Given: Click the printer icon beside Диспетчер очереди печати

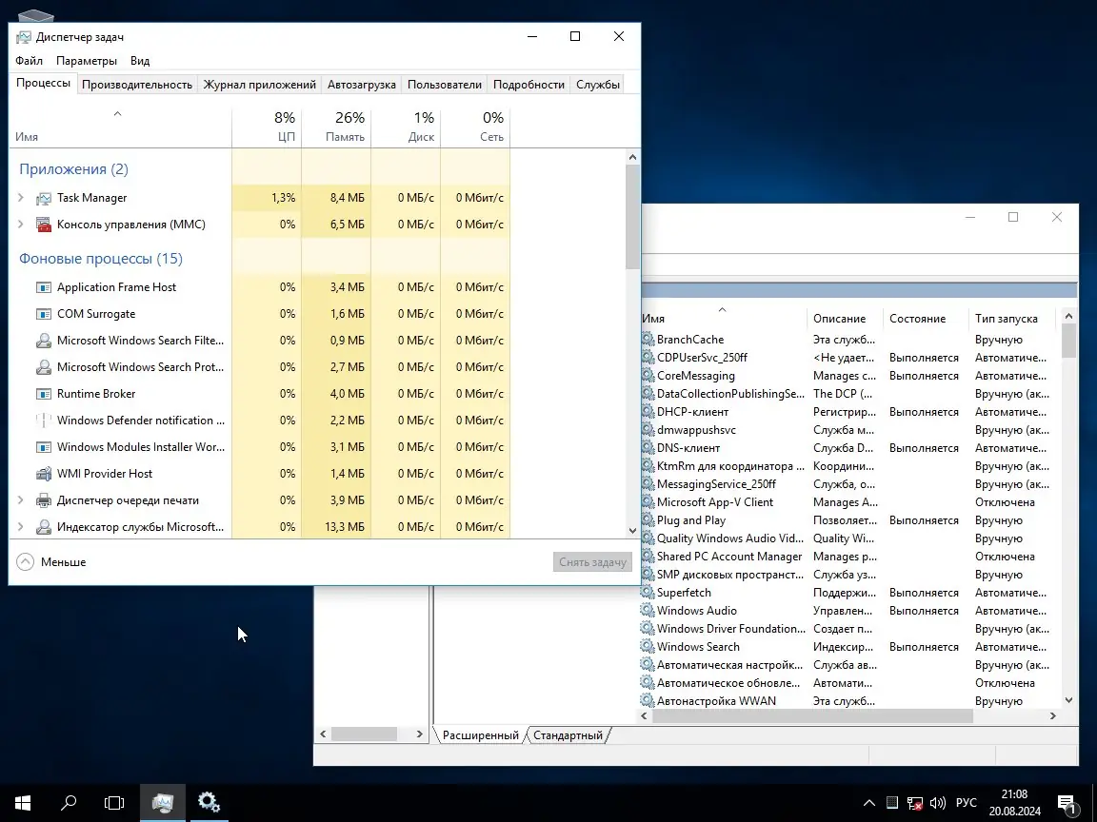Looking at the screenshot, I should [x=43, y=499].
